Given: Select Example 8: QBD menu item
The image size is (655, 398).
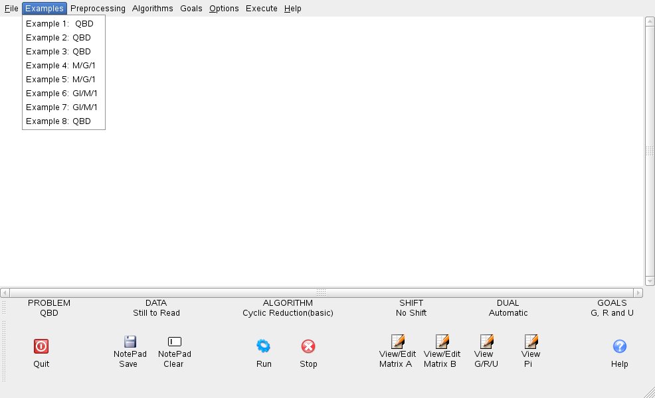Looking at the screenshot, I should click(58, 121).
